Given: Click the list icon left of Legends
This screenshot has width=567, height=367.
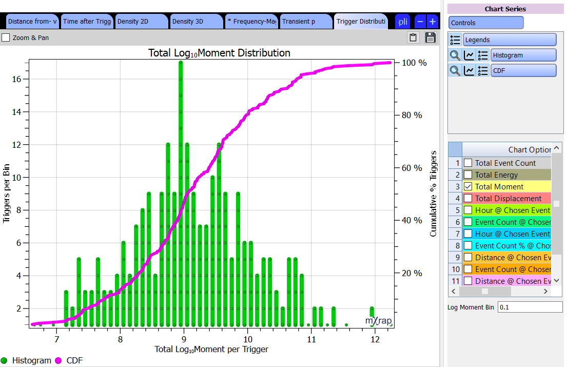Looking at the screenshot, I should tap(455, 40).
